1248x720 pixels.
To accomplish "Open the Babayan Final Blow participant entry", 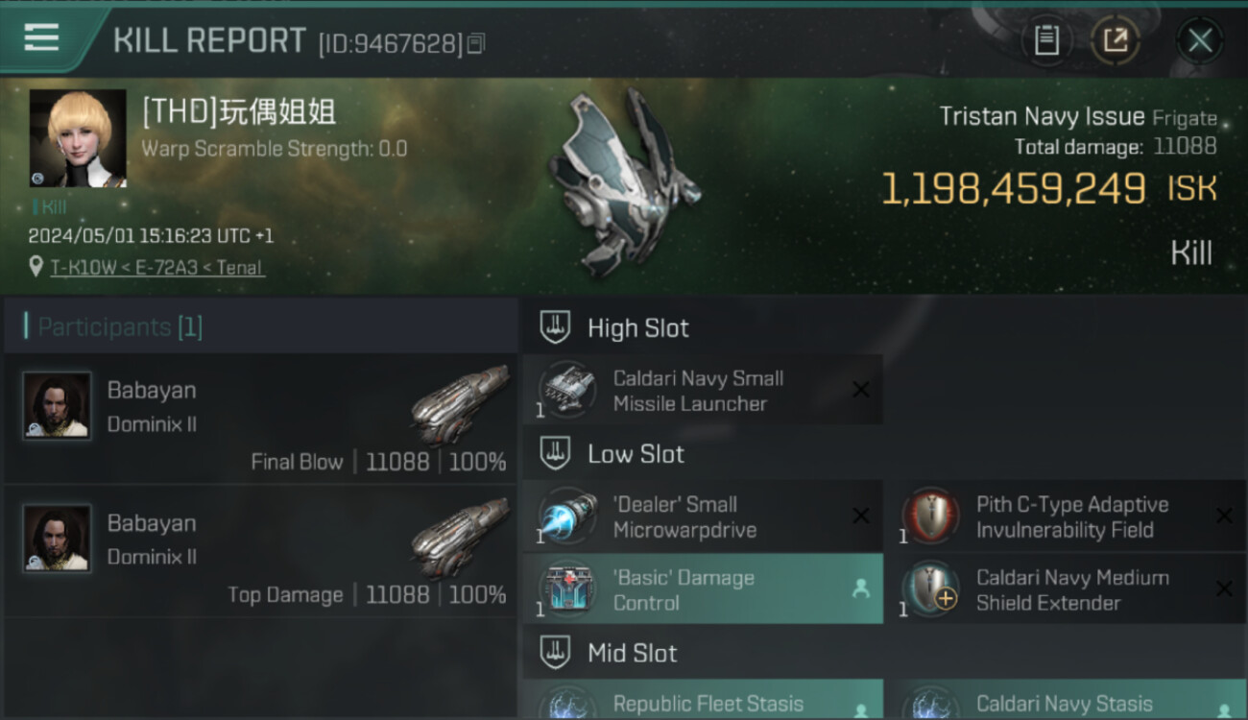I will 261,419.
